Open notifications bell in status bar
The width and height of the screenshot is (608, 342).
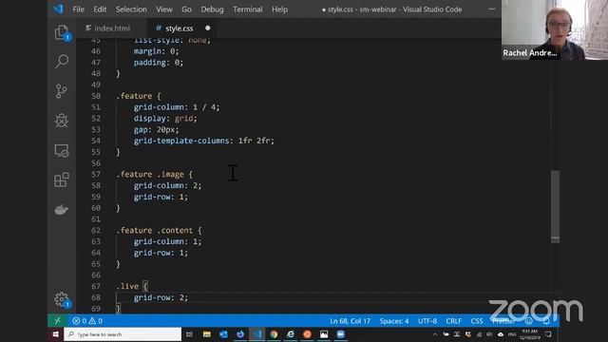tap(546, 321)
